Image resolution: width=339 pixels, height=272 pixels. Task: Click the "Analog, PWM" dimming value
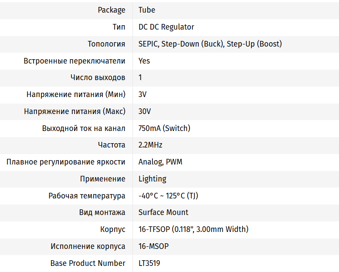click(x=160, y=162)
